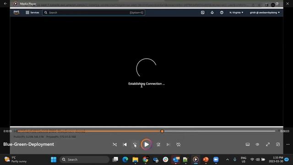Go to previous track

125,145
